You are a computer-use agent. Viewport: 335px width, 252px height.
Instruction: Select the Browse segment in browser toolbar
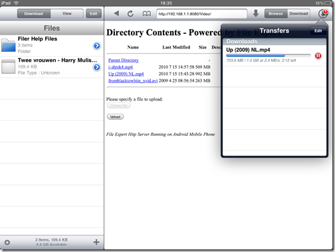(x=276, y=13)
